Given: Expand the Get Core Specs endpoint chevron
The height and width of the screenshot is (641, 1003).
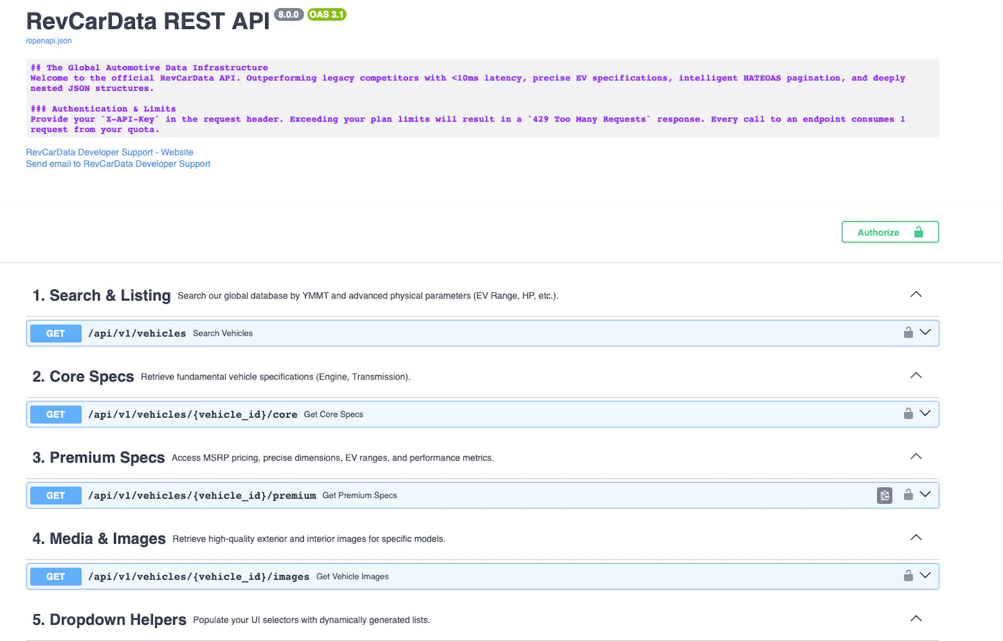Looking at the screenshot, I should pos(925,413).
